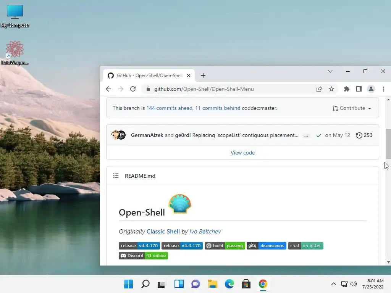Open network status tray icon

point(344,284)
